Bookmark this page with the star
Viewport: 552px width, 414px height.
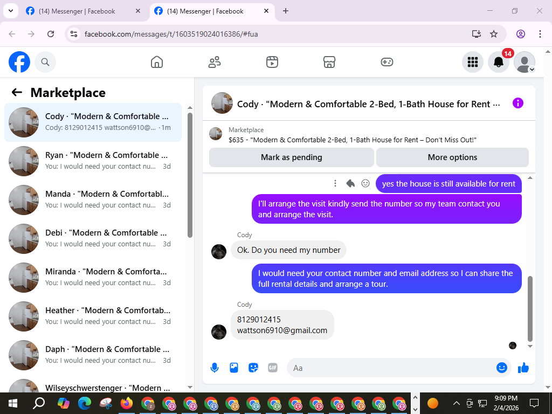pos(494,34)
